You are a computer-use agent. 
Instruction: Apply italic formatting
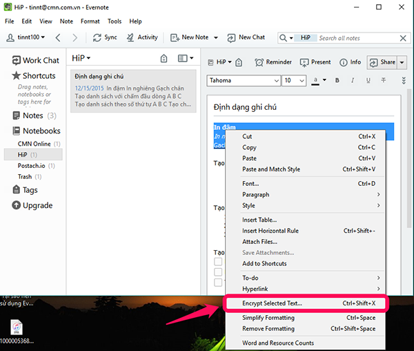point(353,80)
